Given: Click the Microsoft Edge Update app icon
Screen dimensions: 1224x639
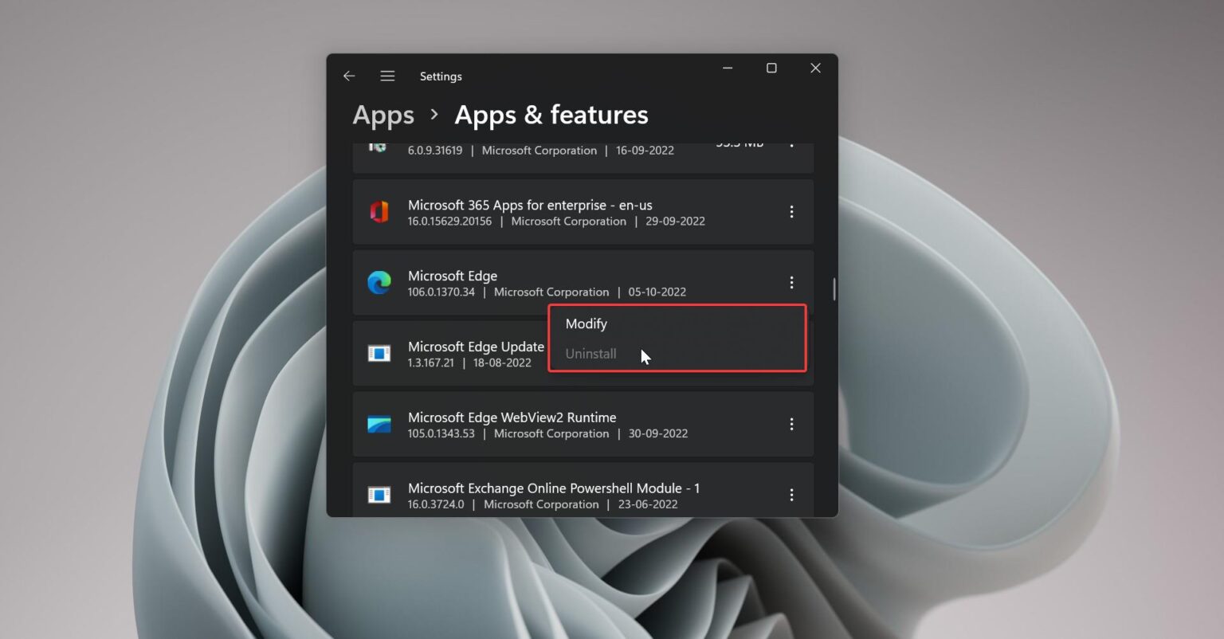Looking at the screenshot, I should 380,353.
